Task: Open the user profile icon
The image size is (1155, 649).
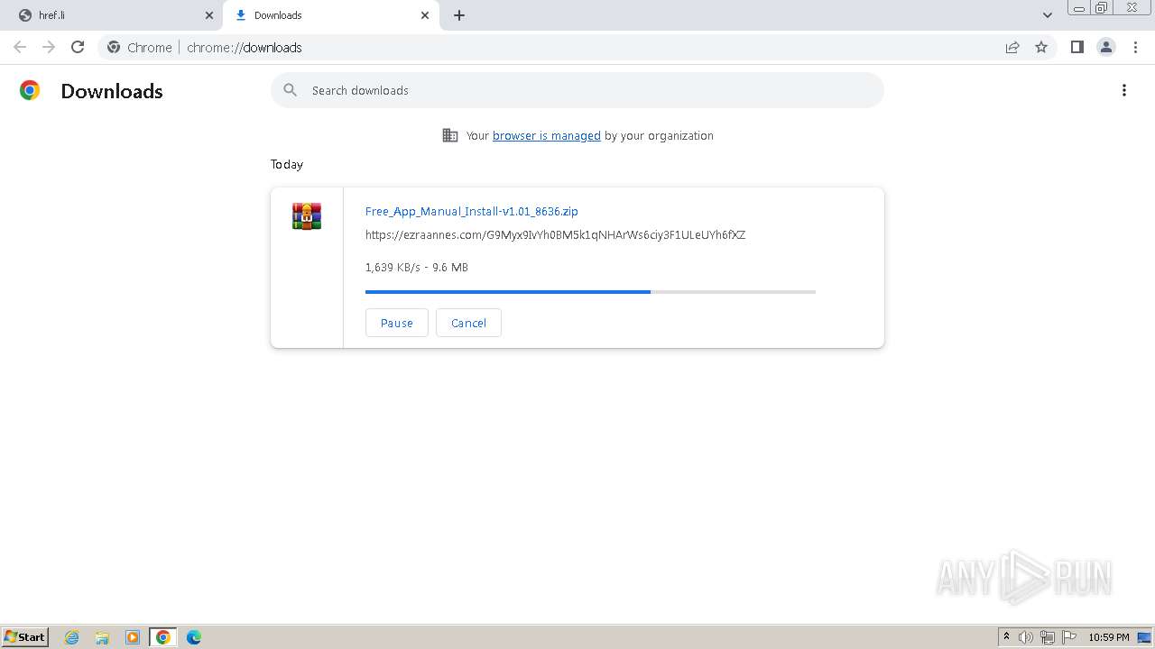Action: click(1106, 47)
